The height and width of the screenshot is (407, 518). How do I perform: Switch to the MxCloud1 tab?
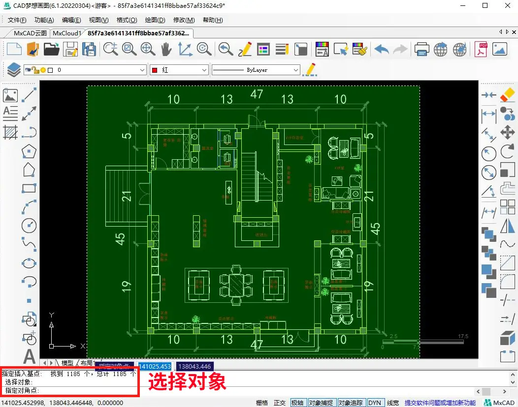(66, 33)
